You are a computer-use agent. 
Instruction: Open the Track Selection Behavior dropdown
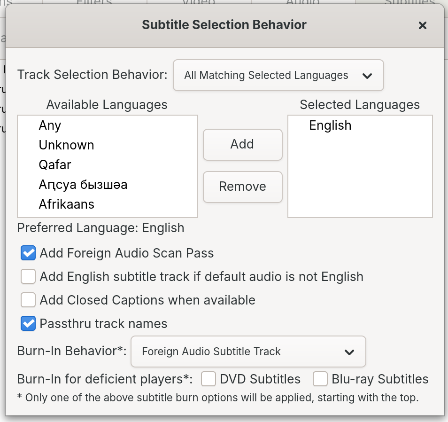point(278,75)
